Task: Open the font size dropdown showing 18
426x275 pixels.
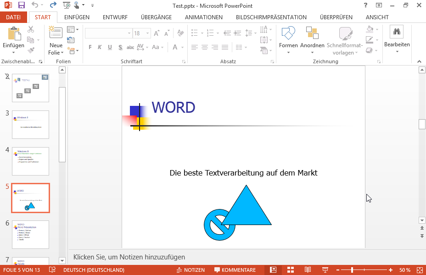Action: 147,33
